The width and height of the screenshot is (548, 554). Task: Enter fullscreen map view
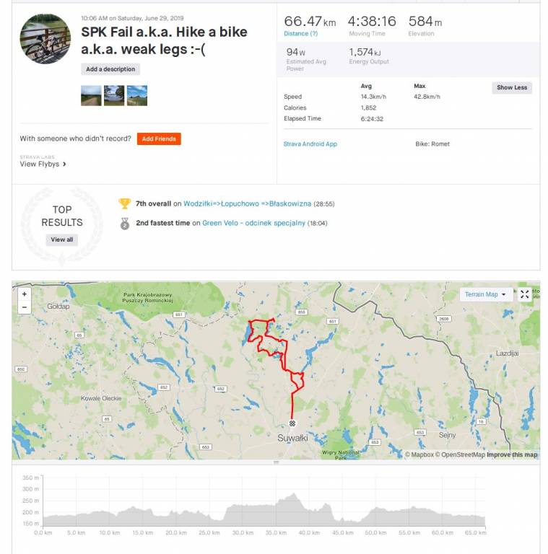tap(525, 294)
